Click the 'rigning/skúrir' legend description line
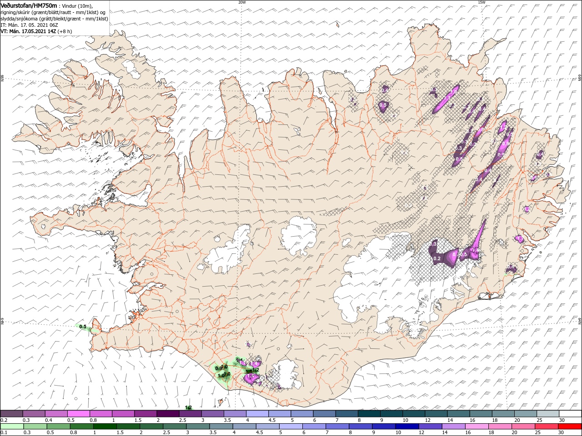Viewport: 582px width, 436px height. 53,12
